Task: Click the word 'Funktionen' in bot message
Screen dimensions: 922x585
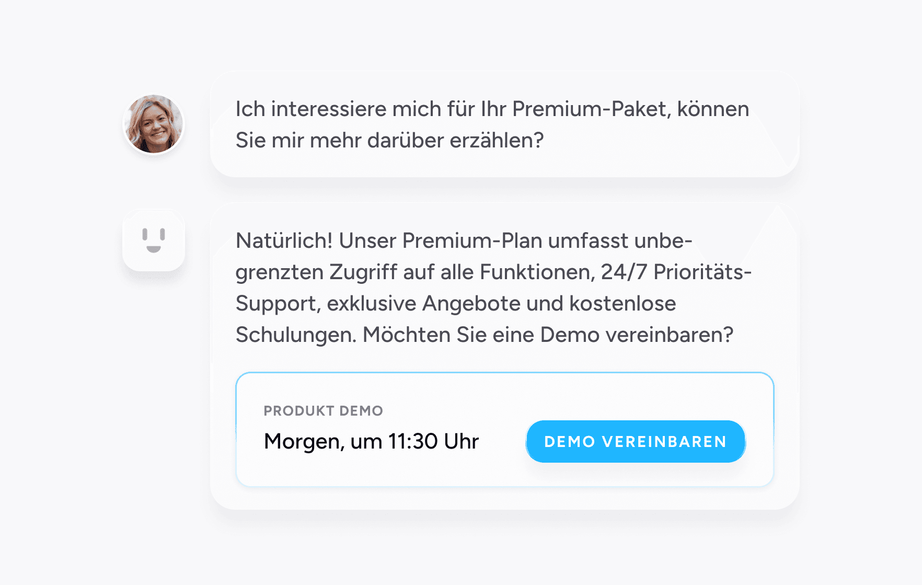Action: [x=537, y=272]
